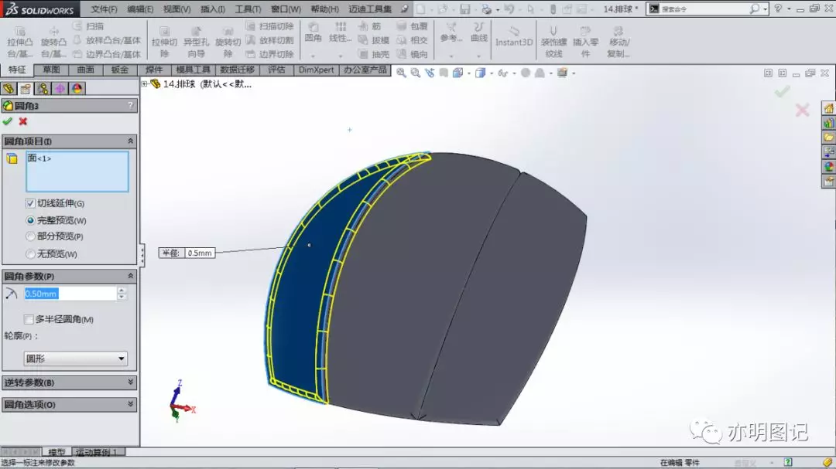Open the 文件(F) menu
Viewport: 836px width, 469px height.
click(x=104, y=9)
